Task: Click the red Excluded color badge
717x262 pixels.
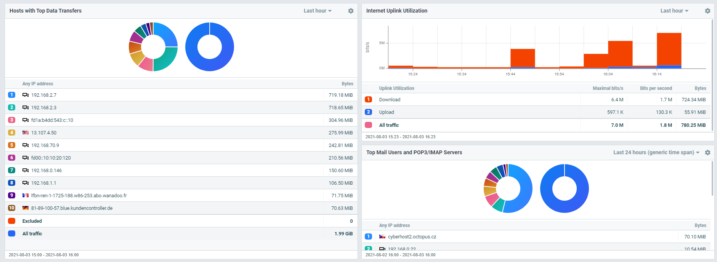Action: click(12, 221)
